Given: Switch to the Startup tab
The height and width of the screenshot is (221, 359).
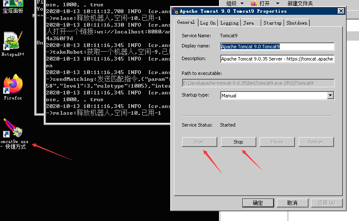Looking at the screenshot, I should (272, 23).
